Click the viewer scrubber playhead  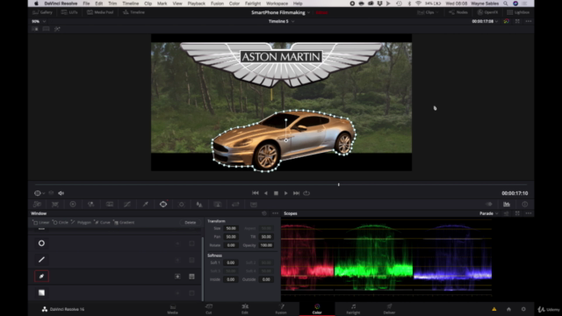tap(338, 185)
